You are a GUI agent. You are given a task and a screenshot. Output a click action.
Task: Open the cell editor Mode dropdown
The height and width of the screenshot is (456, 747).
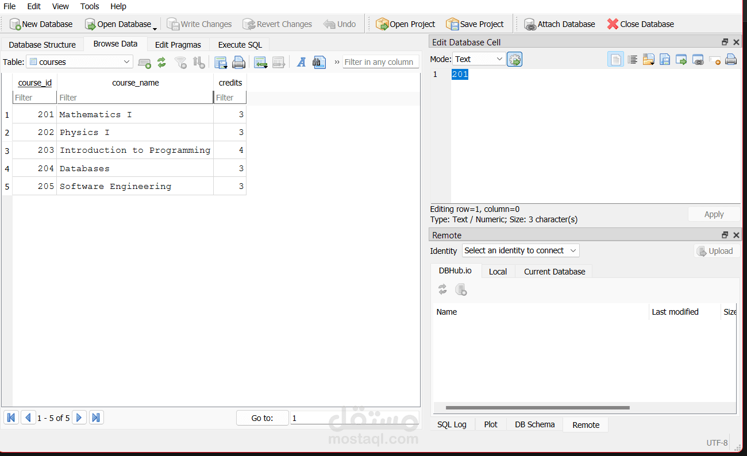pos(479,59)
